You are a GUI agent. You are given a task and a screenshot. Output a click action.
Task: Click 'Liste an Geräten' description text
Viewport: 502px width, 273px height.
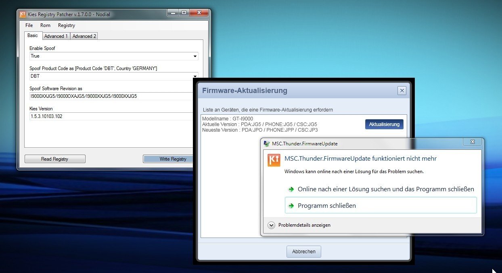[268, 110]
